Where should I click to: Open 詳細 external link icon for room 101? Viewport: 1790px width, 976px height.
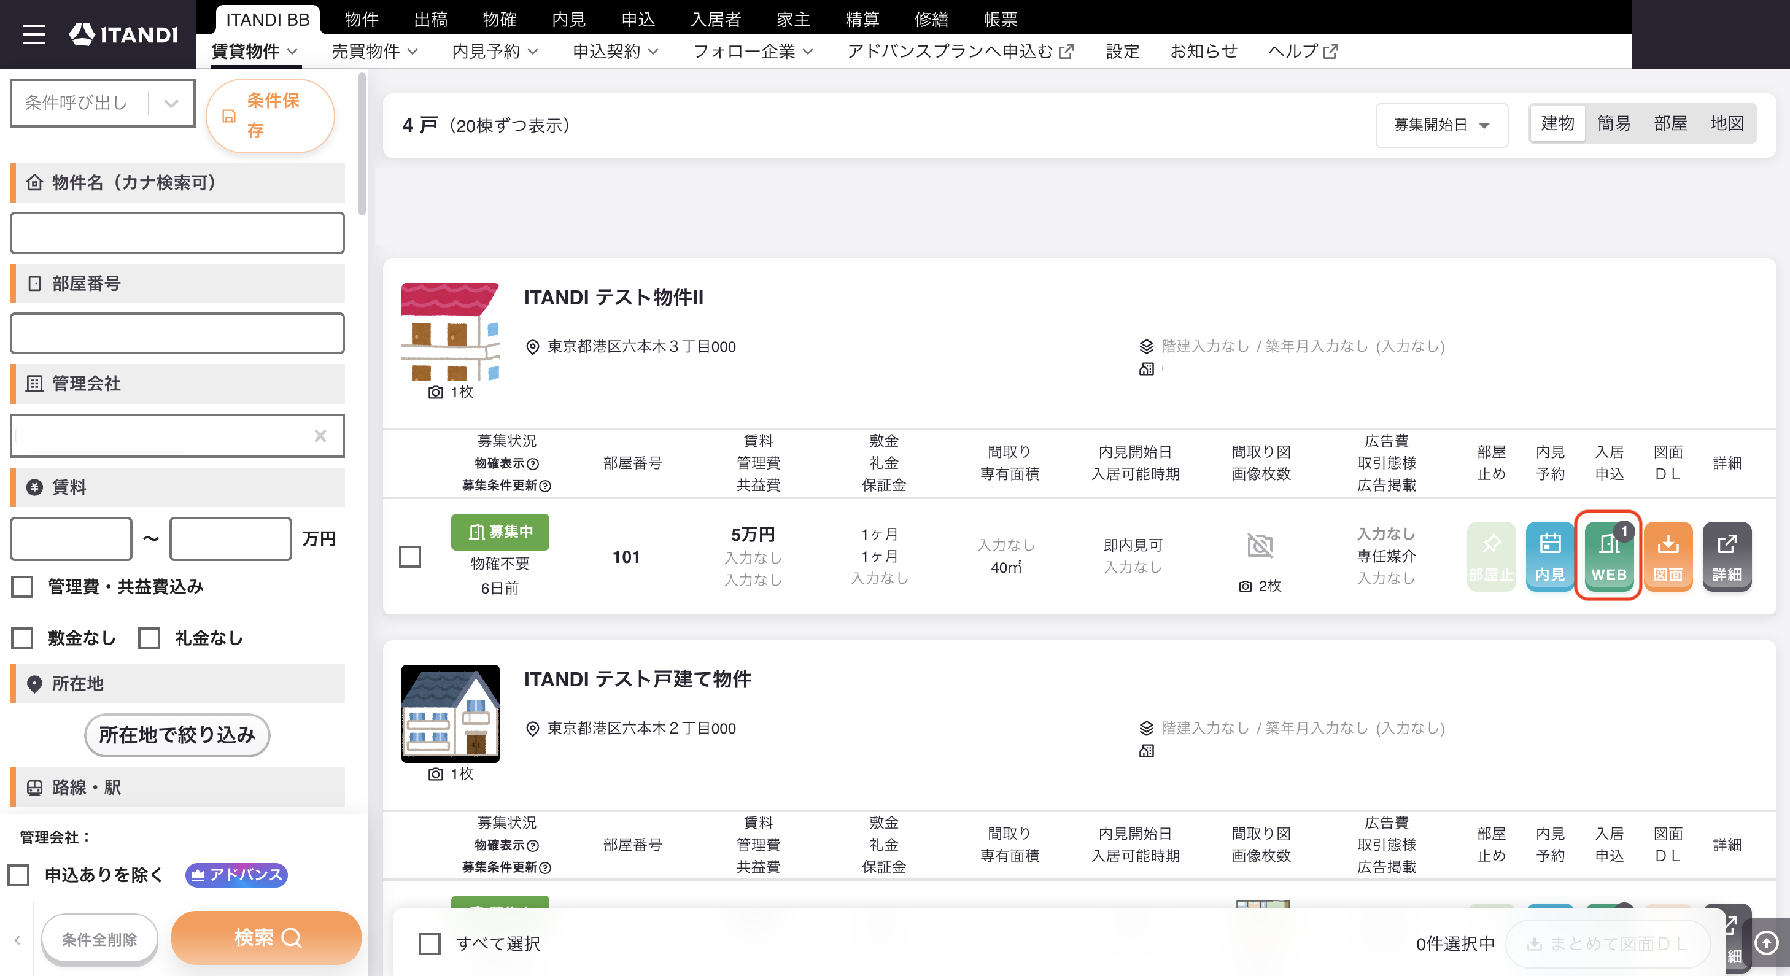[x=1727, y=556]
